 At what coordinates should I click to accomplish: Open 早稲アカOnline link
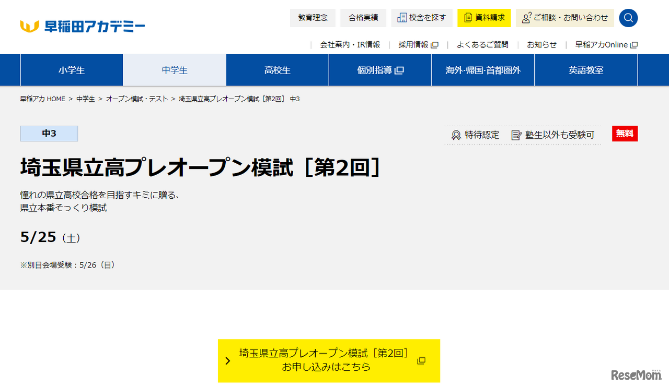[606, 45]
